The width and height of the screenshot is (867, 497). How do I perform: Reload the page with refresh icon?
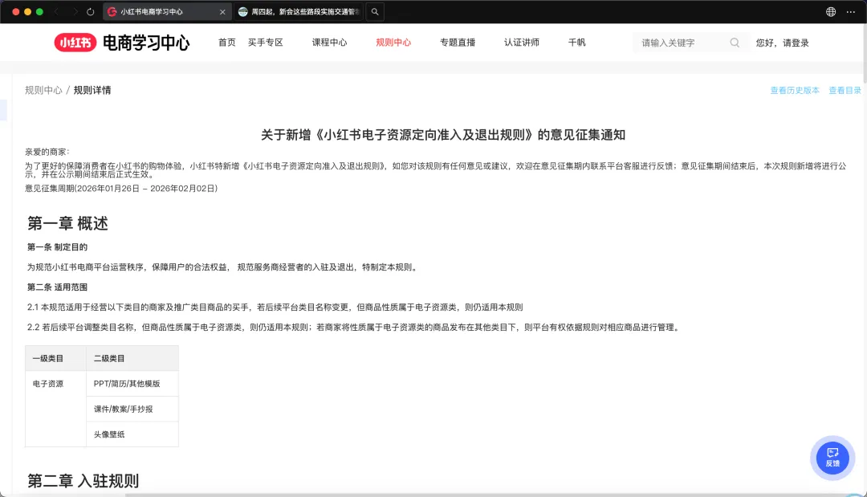91,11
